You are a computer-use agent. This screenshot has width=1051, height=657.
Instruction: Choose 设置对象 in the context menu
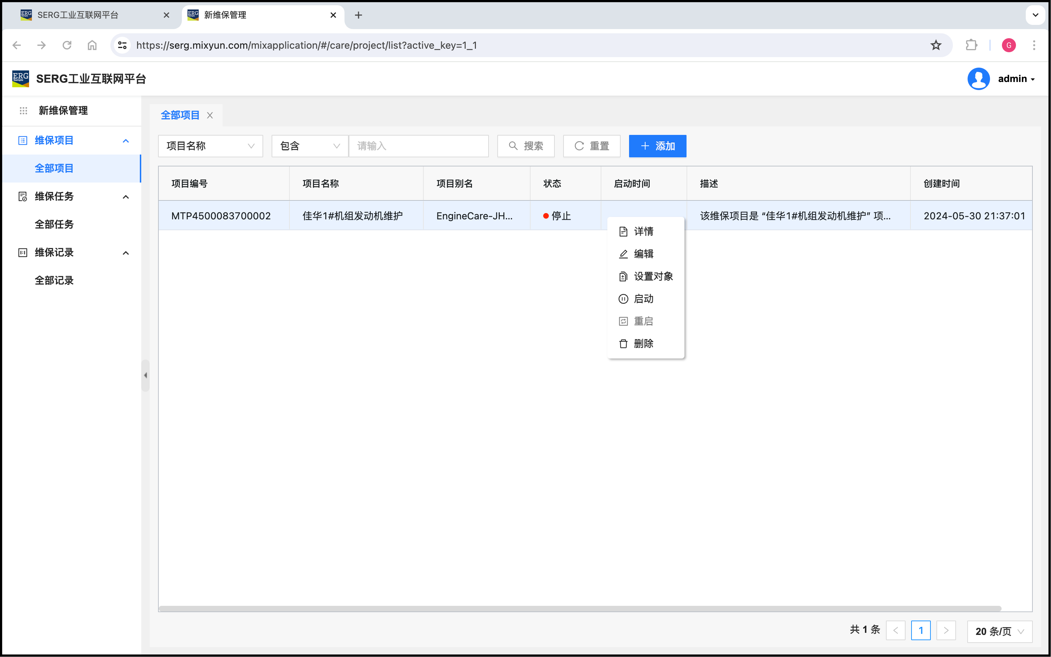653,276
